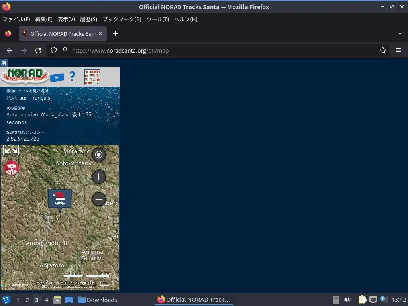Open the advent calendar grid icon

pos(92,77)
